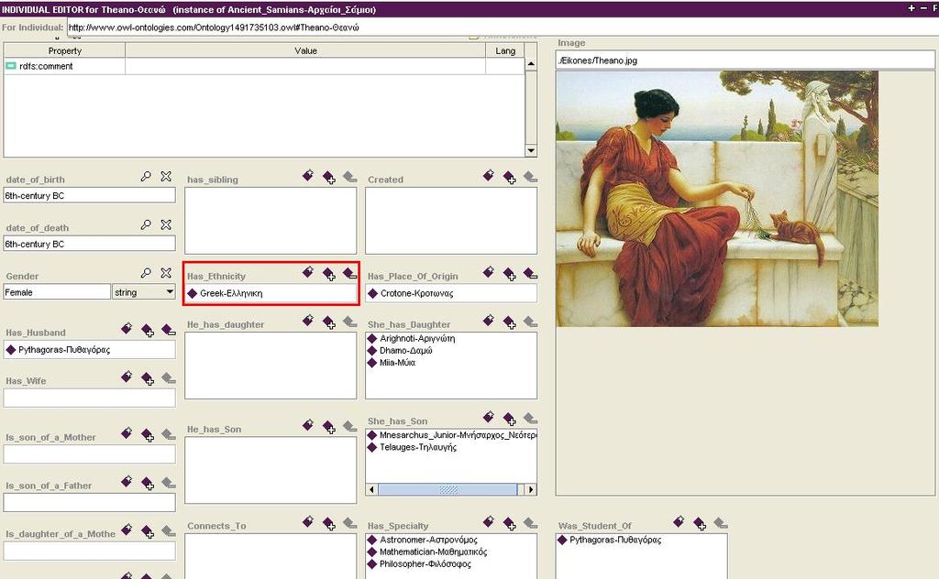Add an existing instance to Has_Husband

click(148, 330)
